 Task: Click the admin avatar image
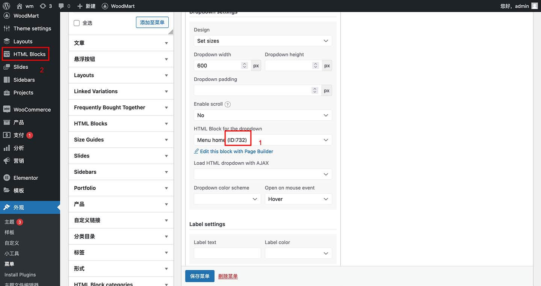[535, 6]
